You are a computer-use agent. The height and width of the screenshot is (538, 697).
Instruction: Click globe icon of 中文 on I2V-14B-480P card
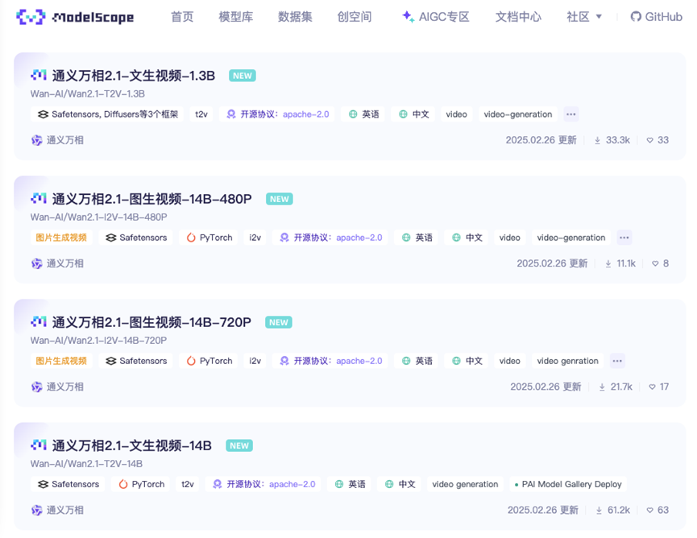456,238
